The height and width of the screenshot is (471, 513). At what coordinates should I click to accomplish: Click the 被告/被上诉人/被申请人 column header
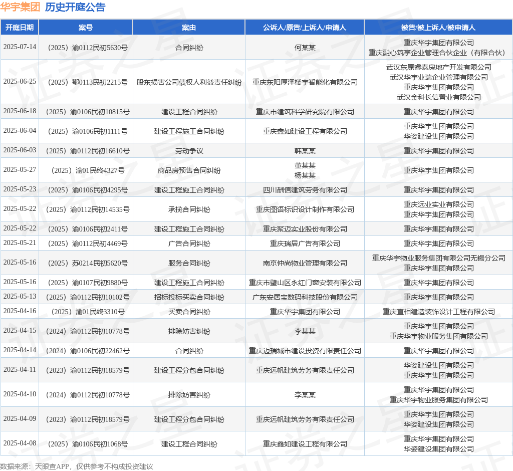[438, 28]
